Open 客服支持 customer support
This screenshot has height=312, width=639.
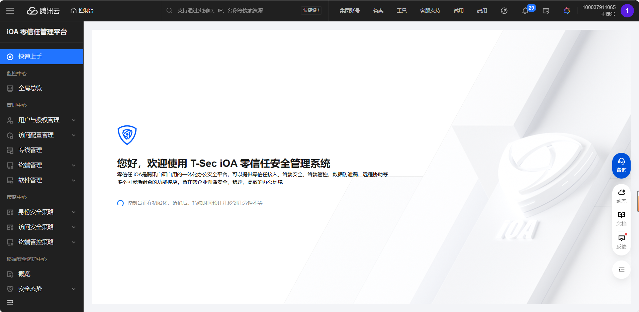click(430, 10)
